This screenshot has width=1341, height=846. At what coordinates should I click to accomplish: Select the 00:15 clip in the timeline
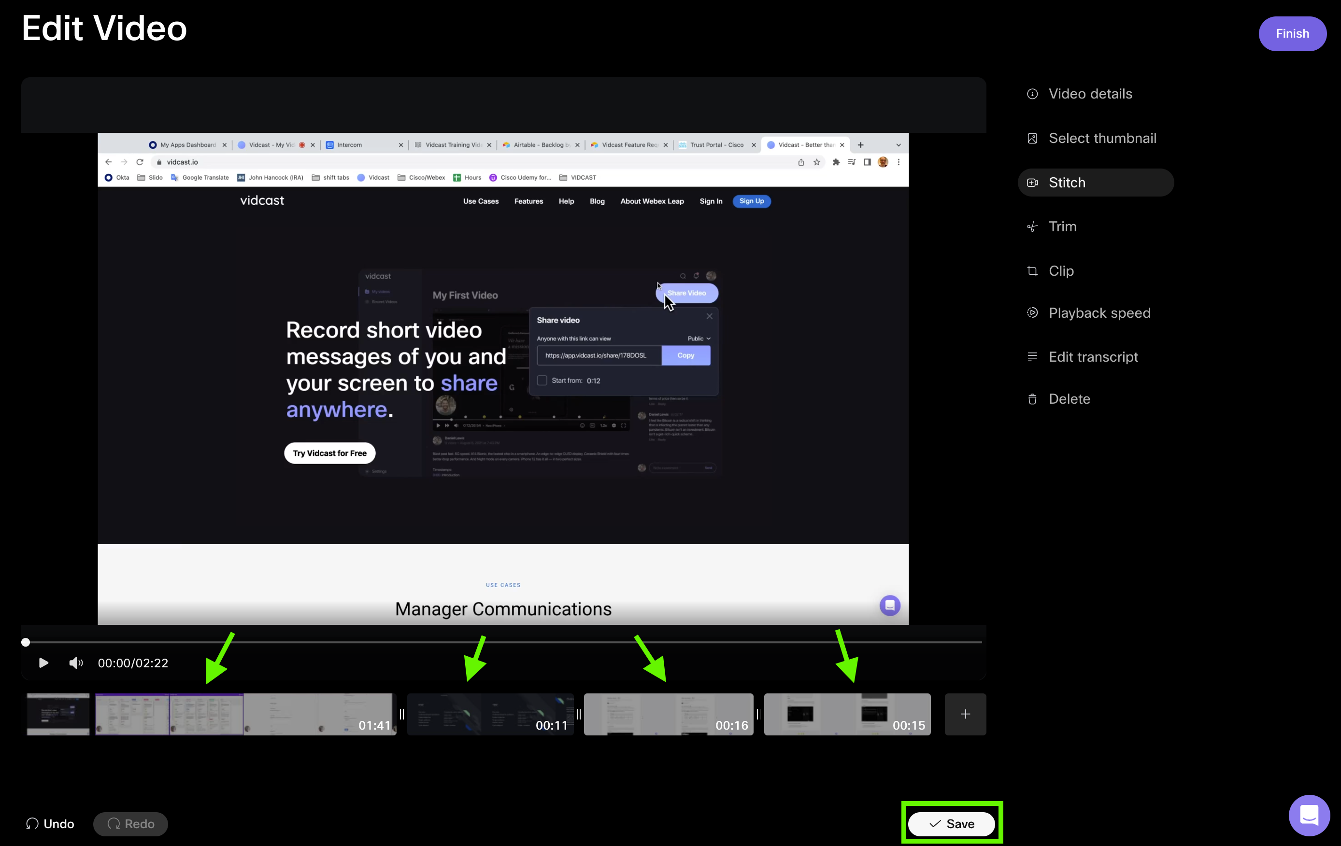(x=847, y=714)
